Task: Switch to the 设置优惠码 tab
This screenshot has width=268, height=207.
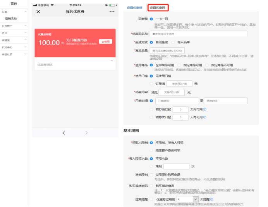Action: [x=158, y=8]
